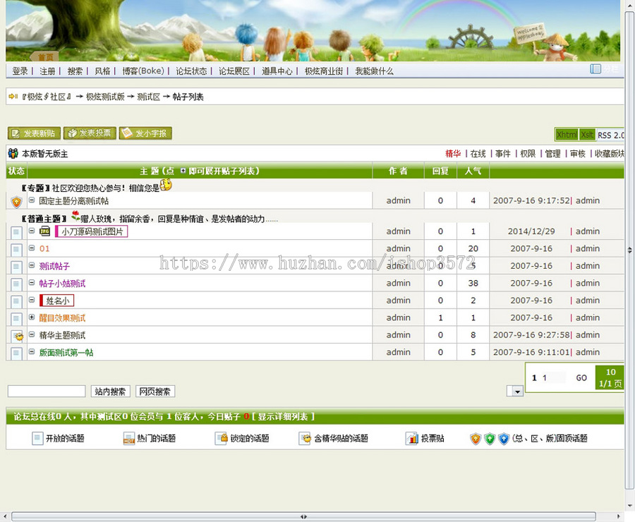Open the Xhtml view button

[x=567, y=135]
